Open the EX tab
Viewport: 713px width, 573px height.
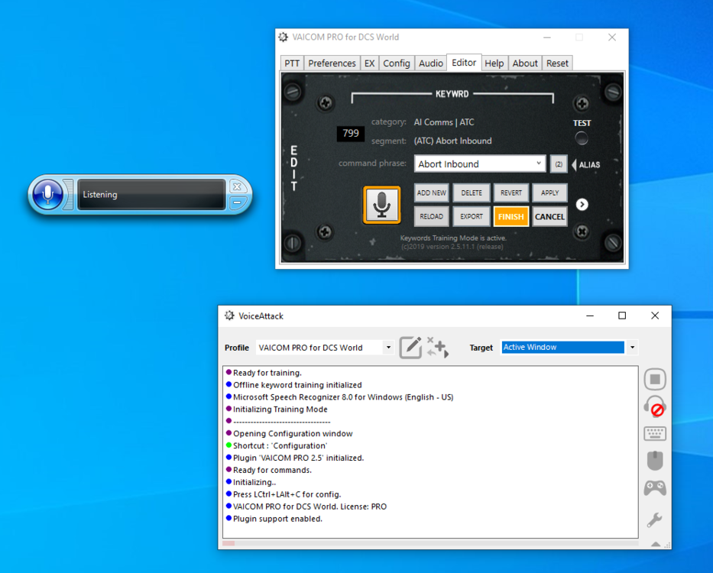click(369, 63)
